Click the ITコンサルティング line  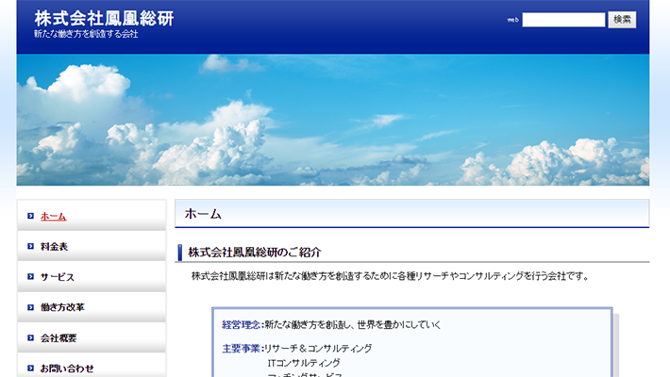coord(304,363)
